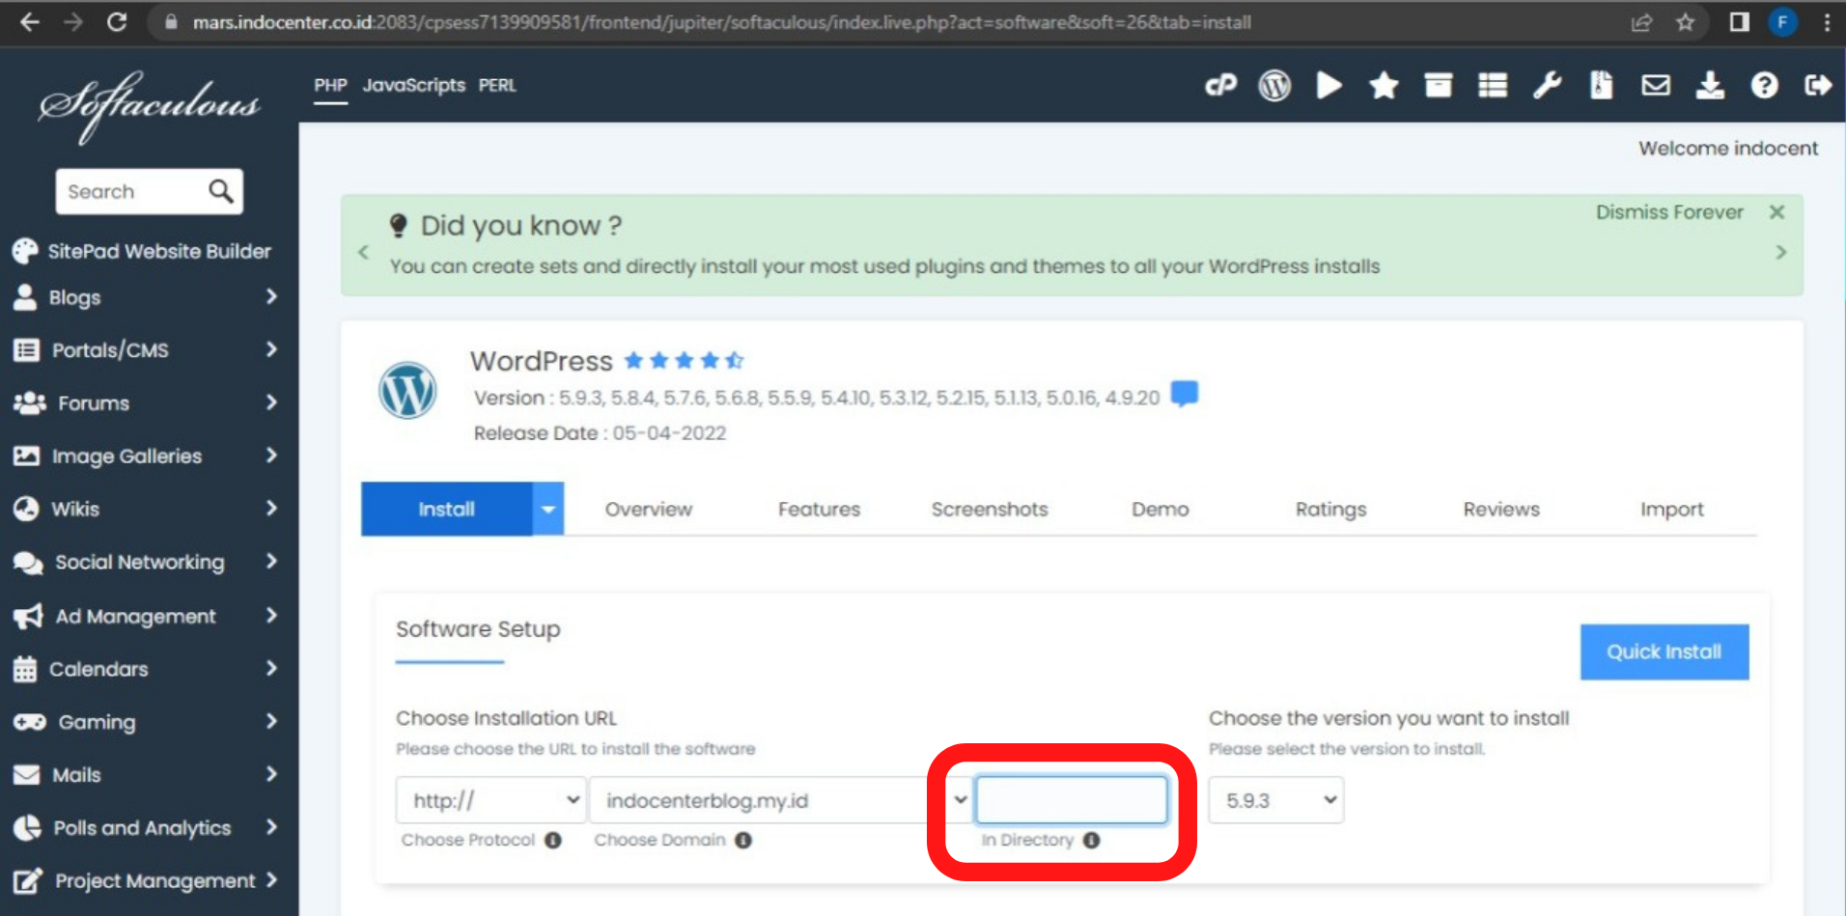Click the blue Install tab button
The width and height of the screenshot is (1846, 916).
click(x=447, y=510)
